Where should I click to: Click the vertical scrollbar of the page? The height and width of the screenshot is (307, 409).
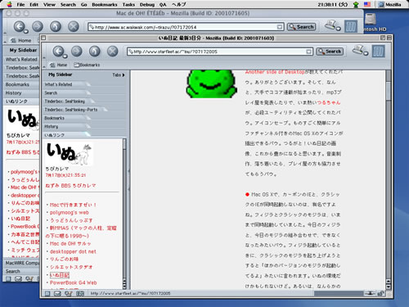pyautogui.click(x=389, y=180)
